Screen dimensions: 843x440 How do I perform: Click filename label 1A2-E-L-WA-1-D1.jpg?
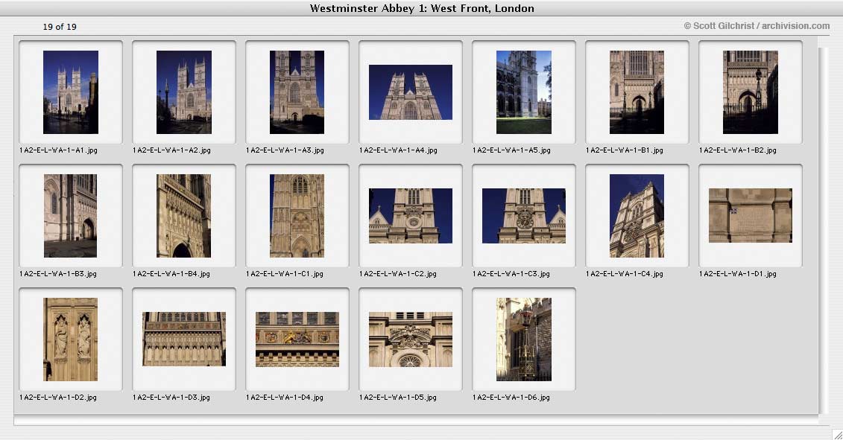coord(738,274)
